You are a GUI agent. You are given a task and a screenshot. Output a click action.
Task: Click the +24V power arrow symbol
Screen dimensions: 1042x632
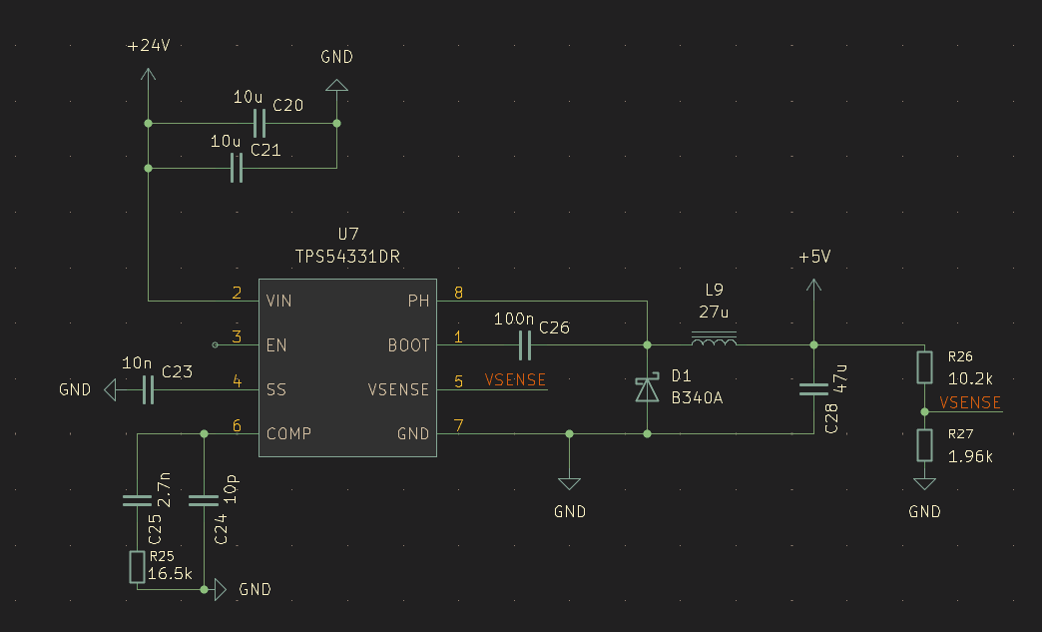149,76
